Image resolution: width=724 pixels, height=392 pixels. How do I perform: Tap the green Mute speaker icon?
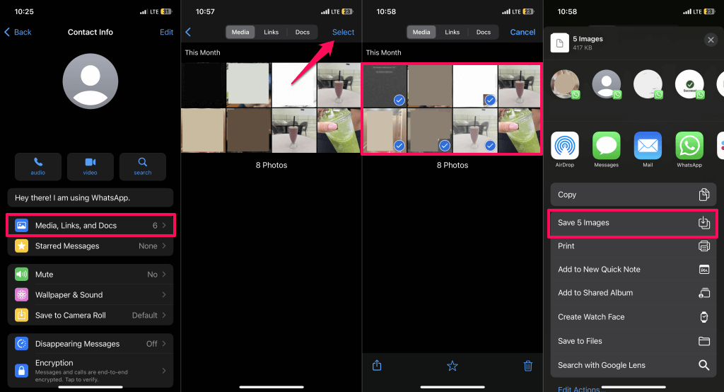pos(21,274)
